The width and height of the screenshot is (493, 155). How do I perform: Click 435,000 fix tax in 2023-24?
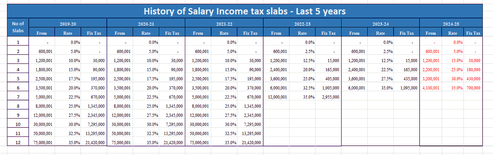(x=410, y=79)
